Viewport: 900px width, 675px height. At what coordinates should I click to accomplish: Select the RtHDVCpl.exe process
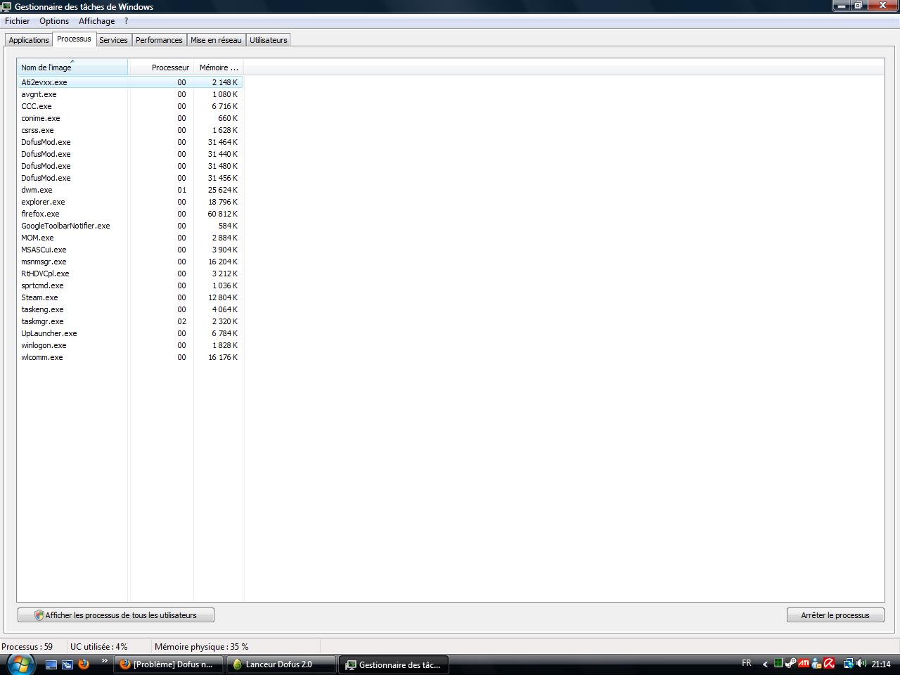point(130,274)
